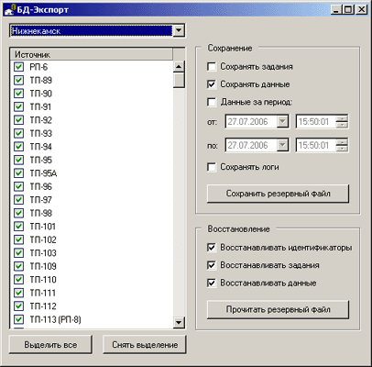Screen dimensions: 372x367
Task: Toggle the ТП-96 checkbox
Action: tap(18, 186)
